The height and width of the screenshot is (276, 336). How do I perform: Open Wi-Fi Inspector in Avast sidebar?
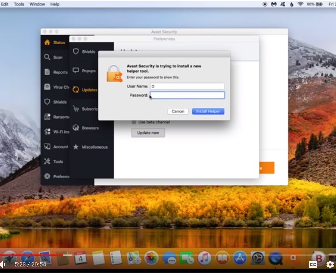click(x=56, y=132)
